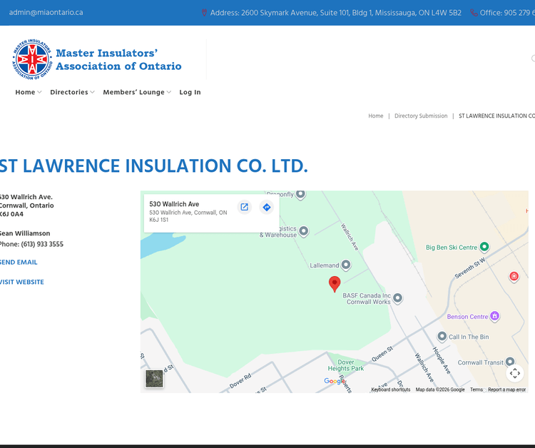Click the Sean Williamson contact name

(25, 233)
